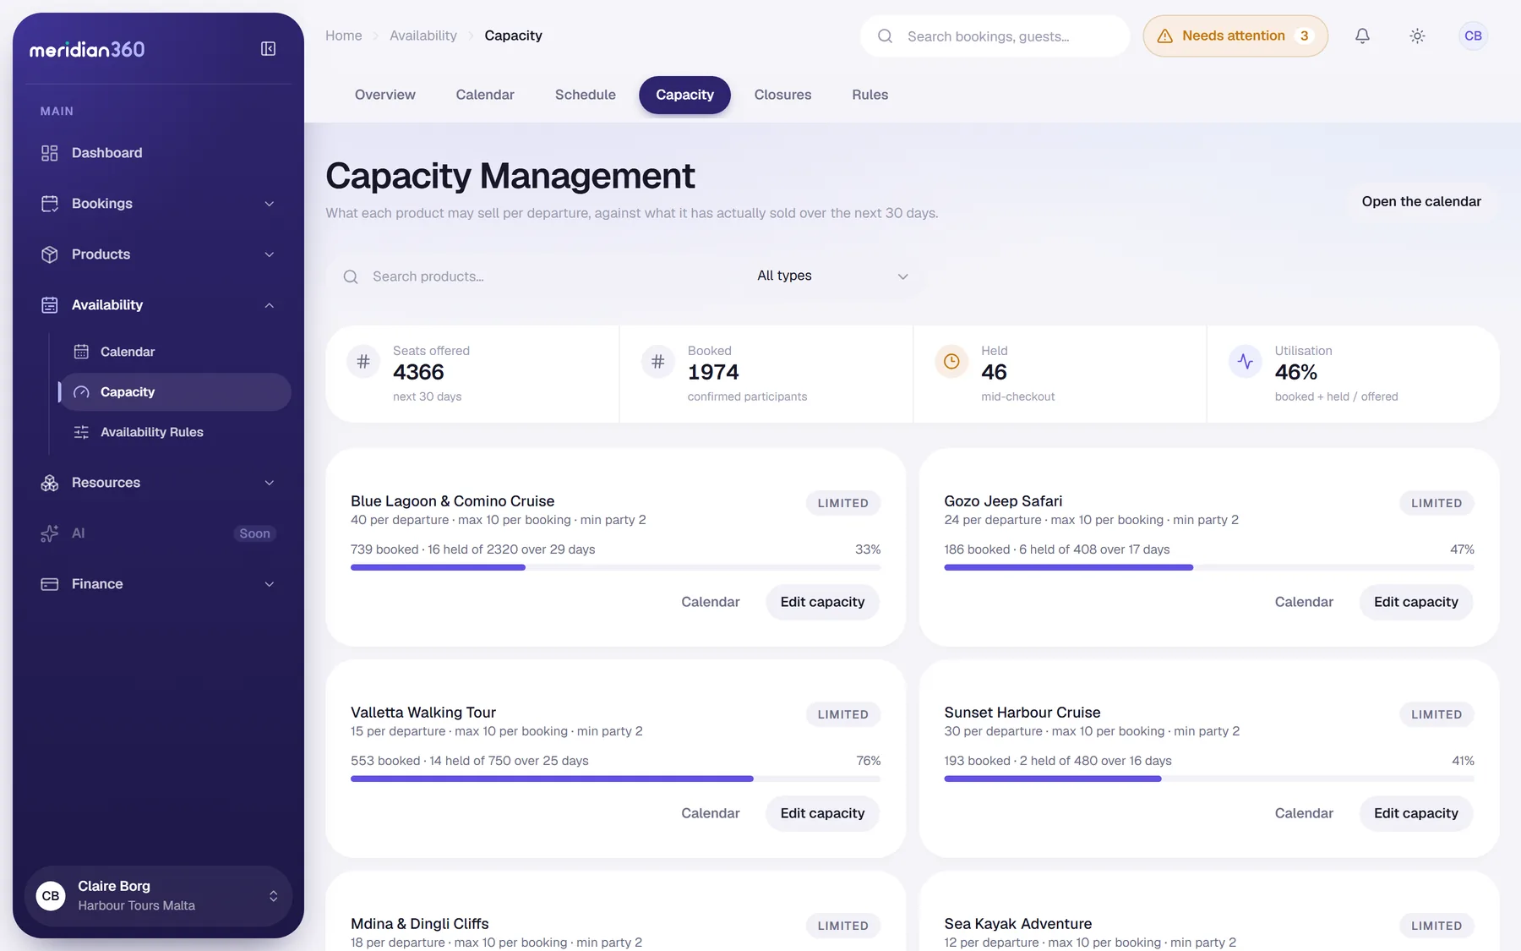The image size is (1521, 951).
Task: Click the Utilisation activity icon
Action: tap(1246, 362)
